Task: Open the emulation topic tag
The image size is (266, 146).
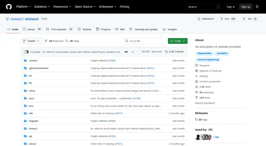Action: 222,53
